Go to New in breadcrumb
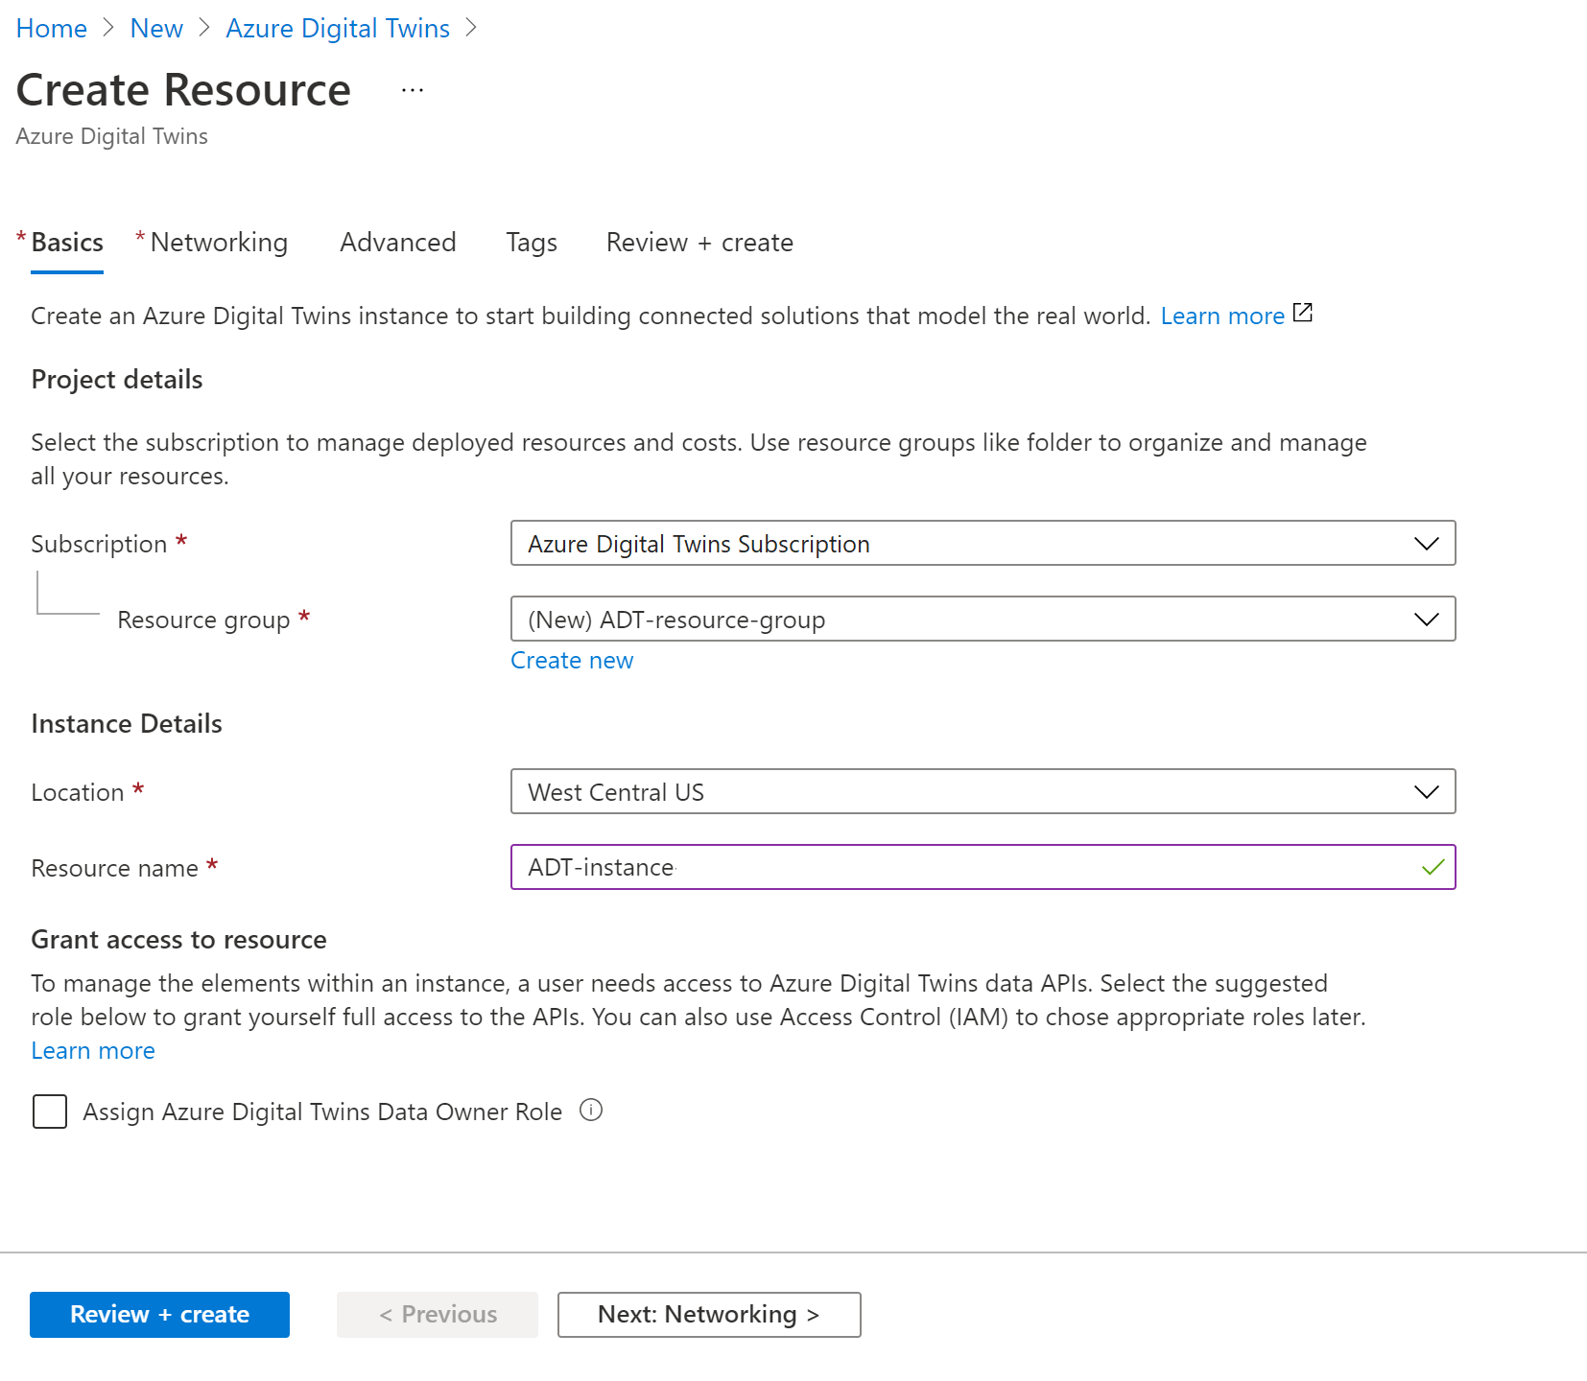Screen dimensions: 1587x1381 pyautogui.click(x=156, y=29)
